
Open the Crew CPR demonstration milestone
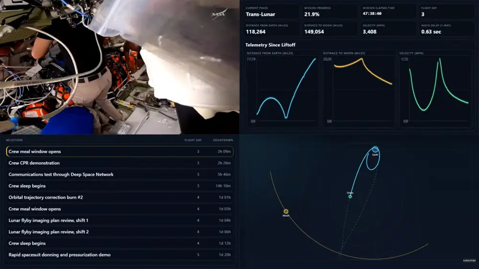point(120,163)
